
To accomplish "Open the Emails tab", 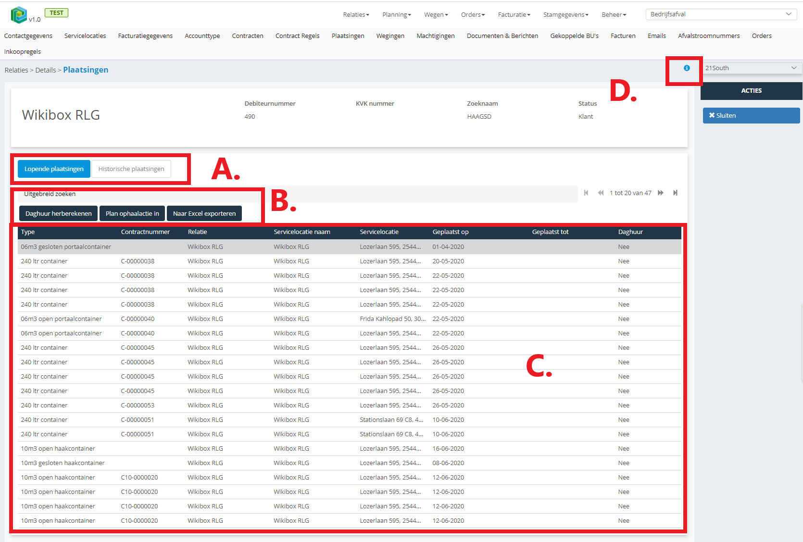I will click(x=657, y=36).
